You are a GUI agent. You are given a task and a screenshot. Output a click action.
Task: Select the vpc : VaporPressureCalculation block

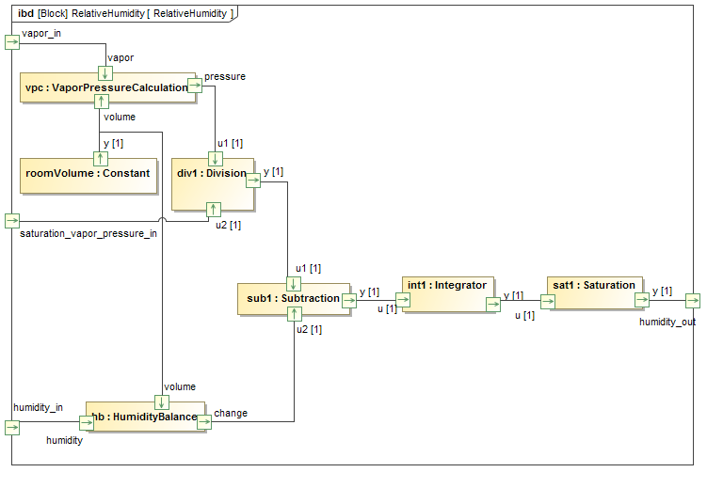click(x=108, y=87)
